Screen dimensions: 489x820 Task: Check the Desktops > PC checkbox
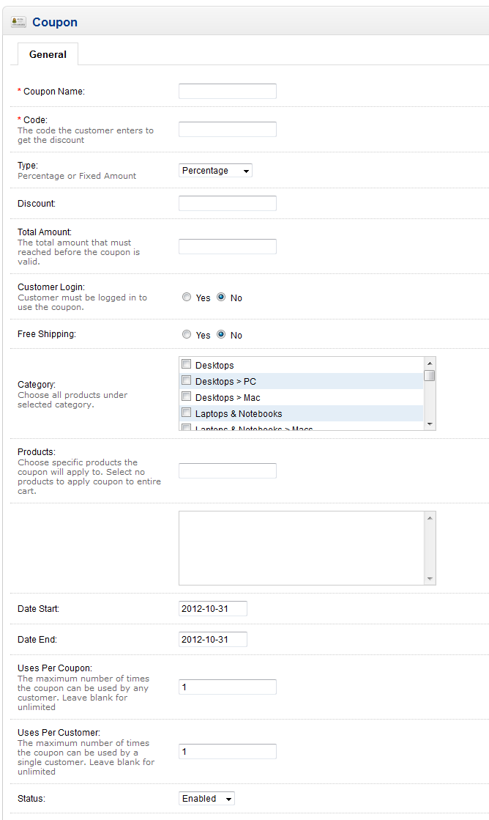click(x=187, y=381)
